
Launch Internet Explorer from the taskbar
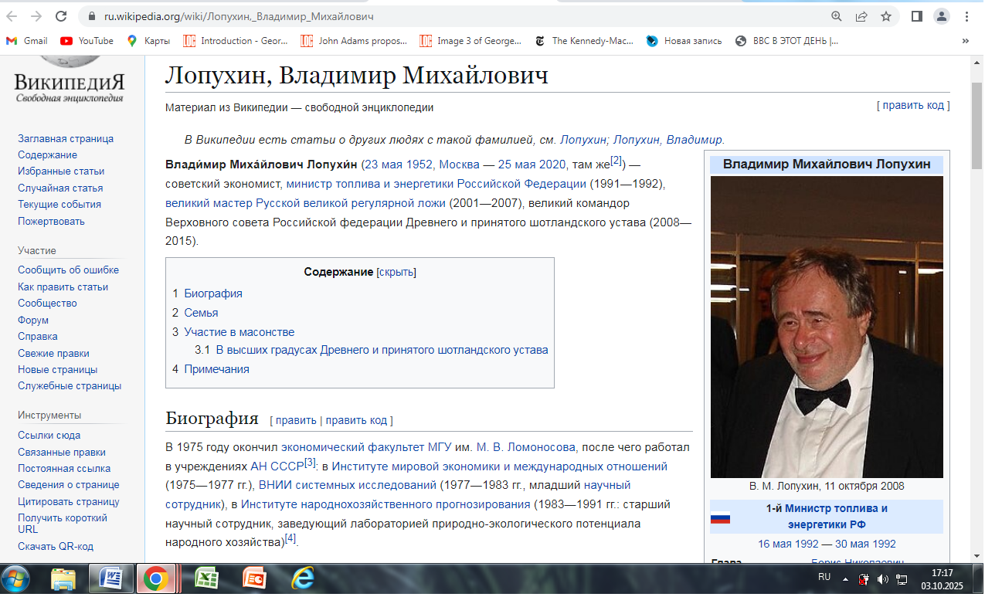[x=302, y=578]
